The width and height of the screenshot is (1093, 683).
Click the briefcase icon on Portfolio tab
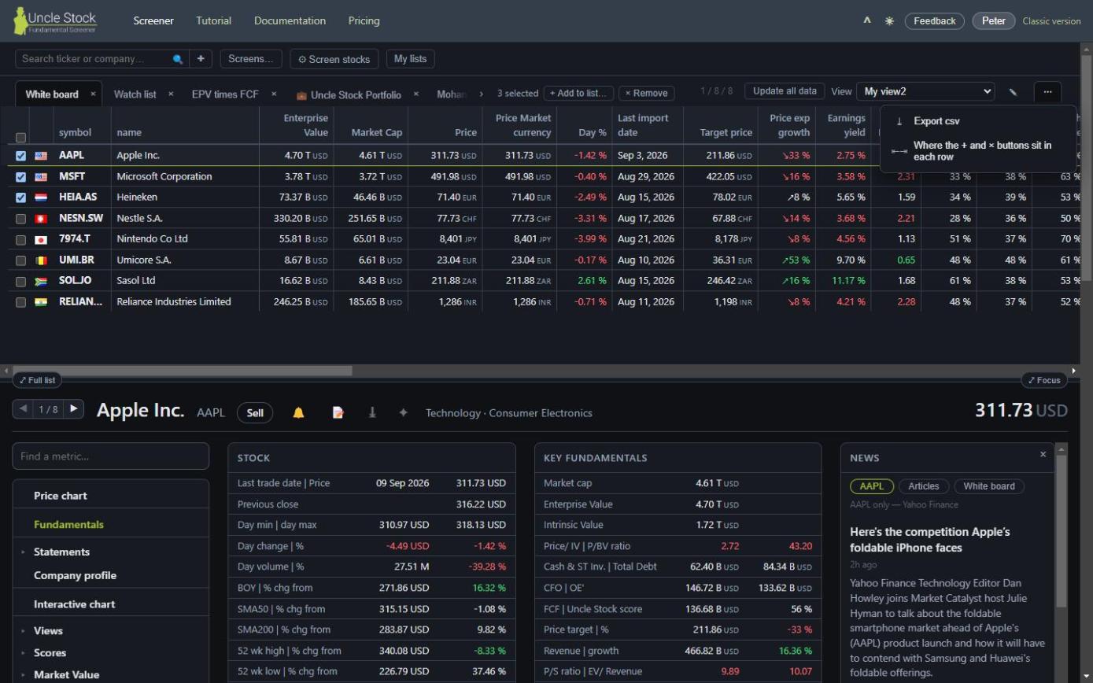point(301,95)
